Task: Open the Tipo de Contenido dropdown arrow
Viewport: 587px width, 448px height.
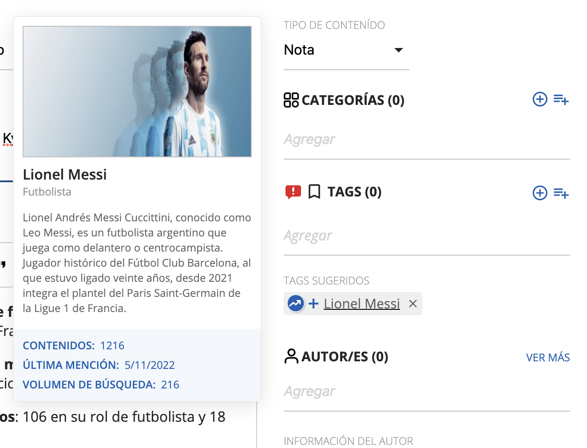Action: tap(398, 50)
